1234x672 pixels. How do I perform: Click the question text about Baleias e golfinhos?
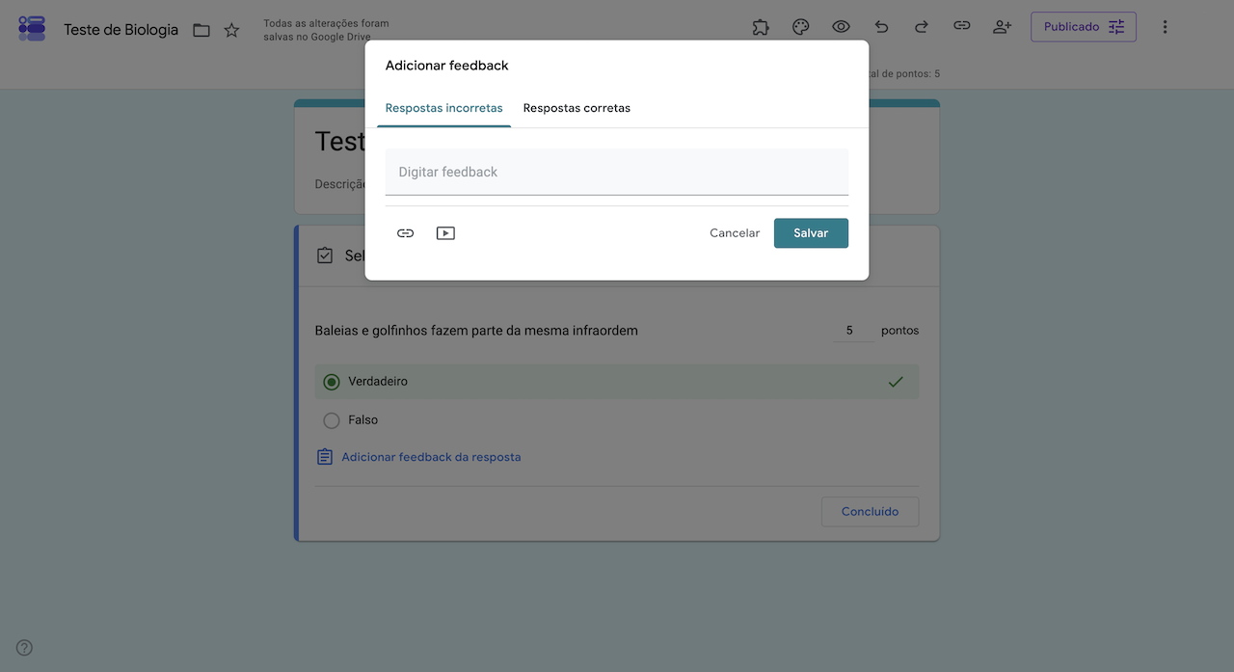click(x=476, y=331)
